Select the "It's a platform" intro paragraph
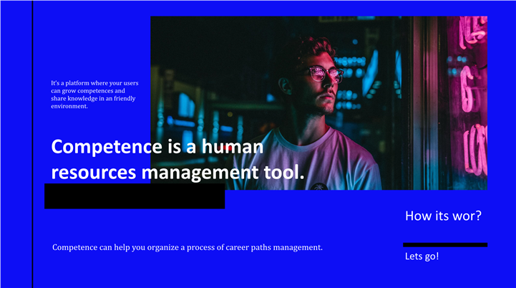Image resolution: width=516 pixels, height=288 pixels. tap(94, 95)
